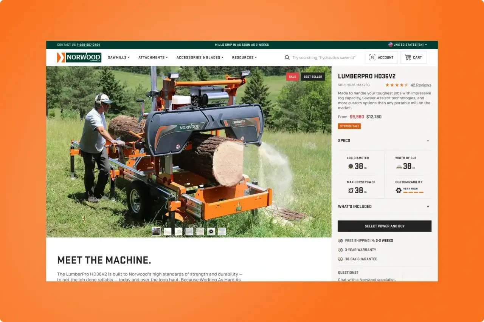
Task: Click the sale price '$9,980'
Action: point(357,117)
